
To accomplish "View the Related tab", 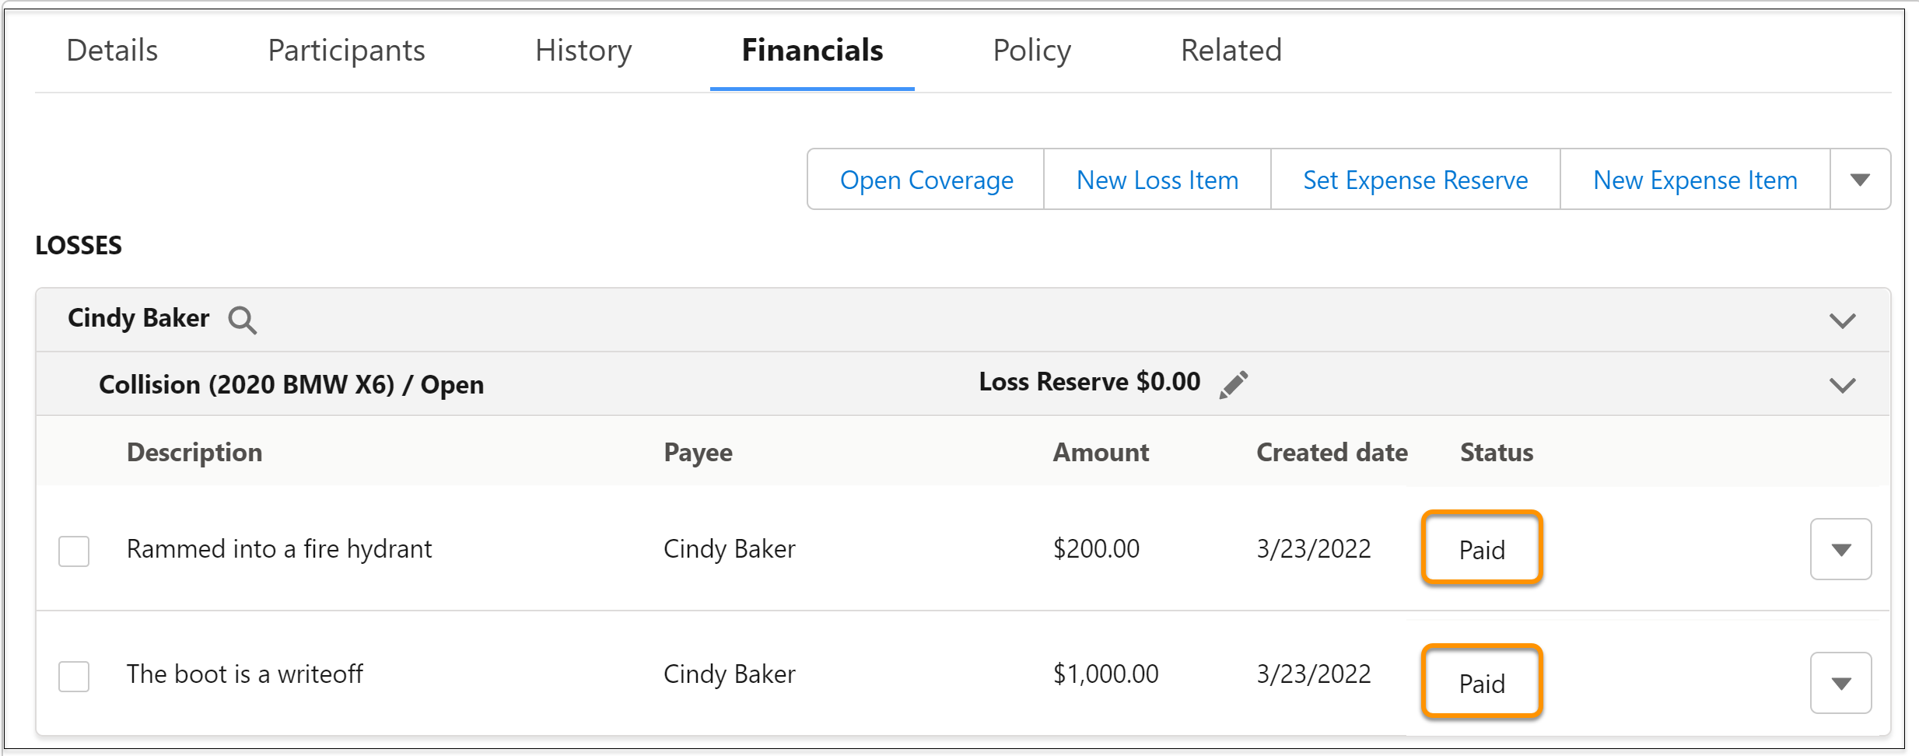I will (1231, 51).
